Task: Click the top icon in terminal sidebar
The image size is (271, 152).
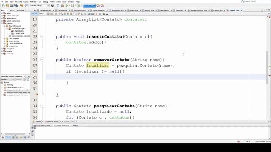Action: tap(33, 128)
